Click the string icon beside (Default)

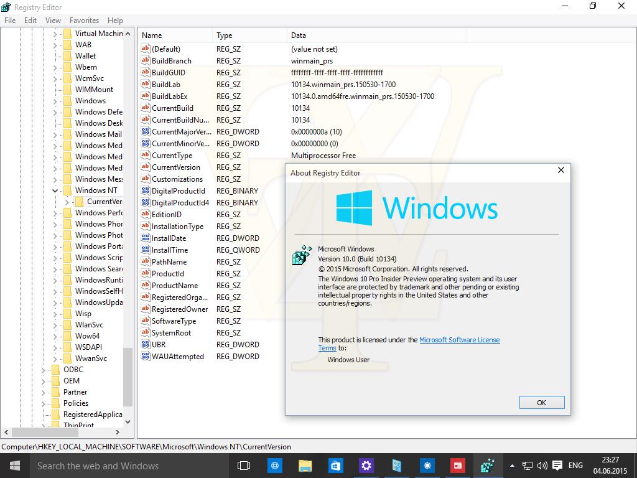click(146, 49)
